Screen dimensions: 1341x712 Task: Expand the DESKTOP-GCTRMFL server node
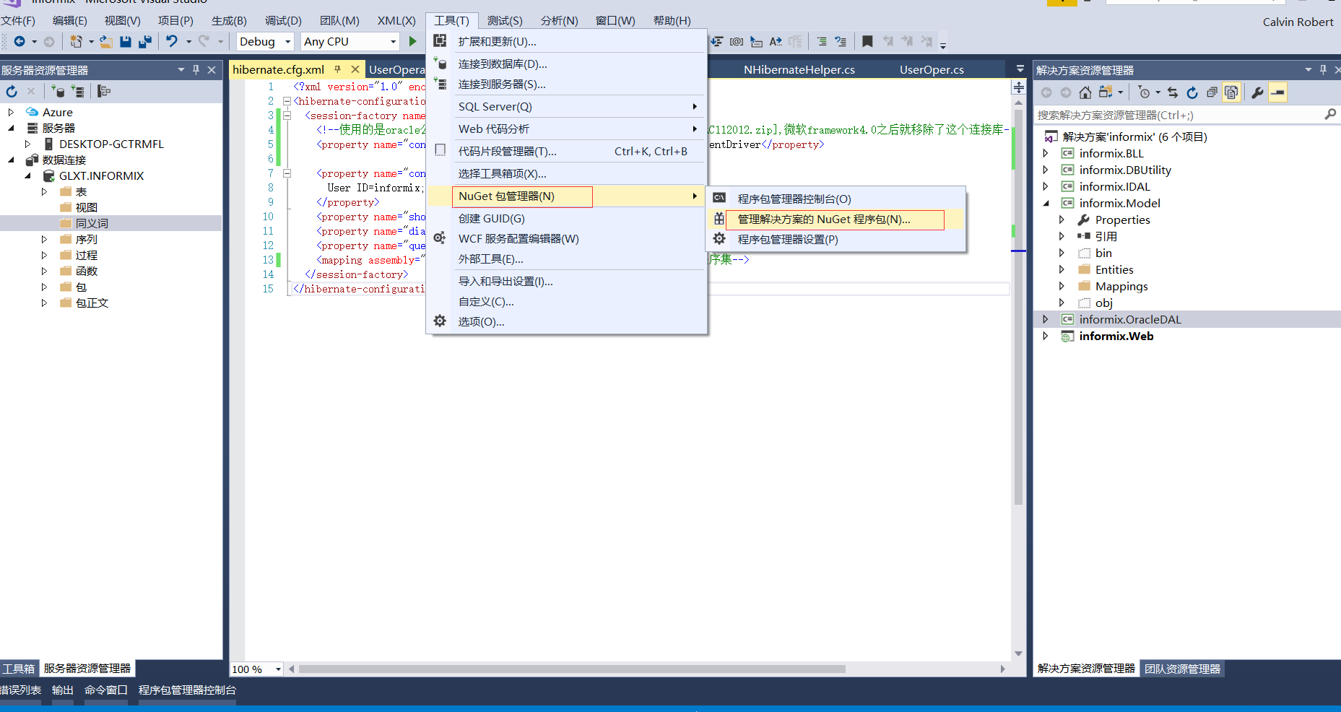click(27, 144)
